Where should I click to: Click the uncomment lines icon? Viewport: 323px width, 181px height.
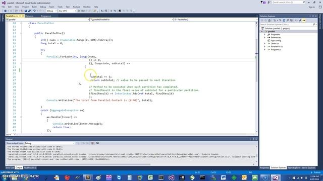[x=115, y=11]
